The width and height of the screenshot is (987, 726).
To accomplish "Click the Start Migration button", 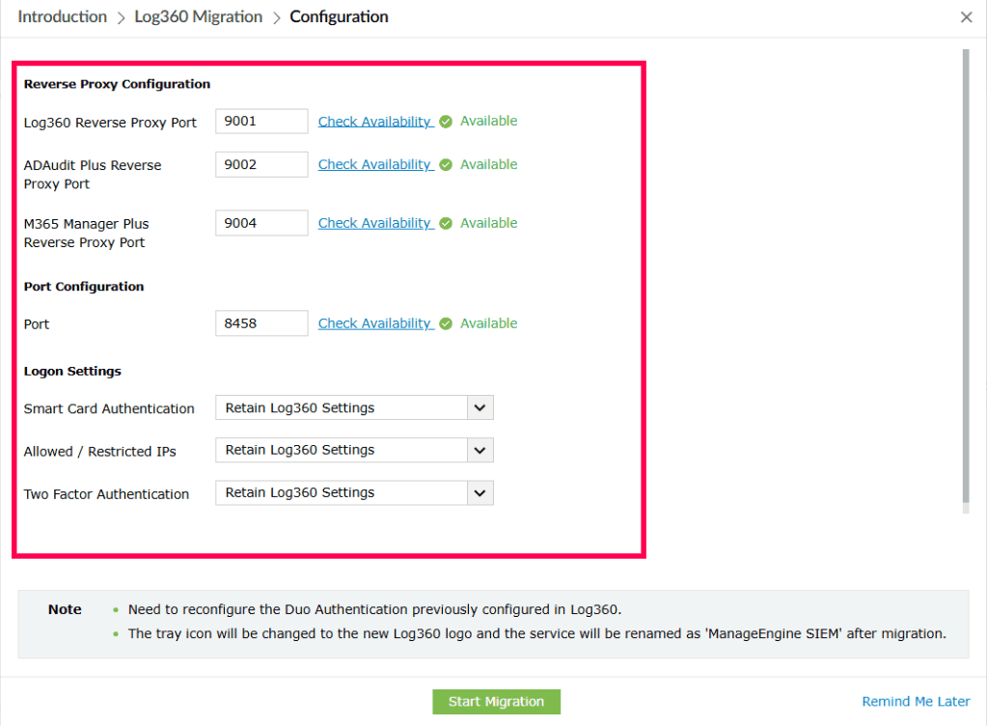I will tap(496, 702).
